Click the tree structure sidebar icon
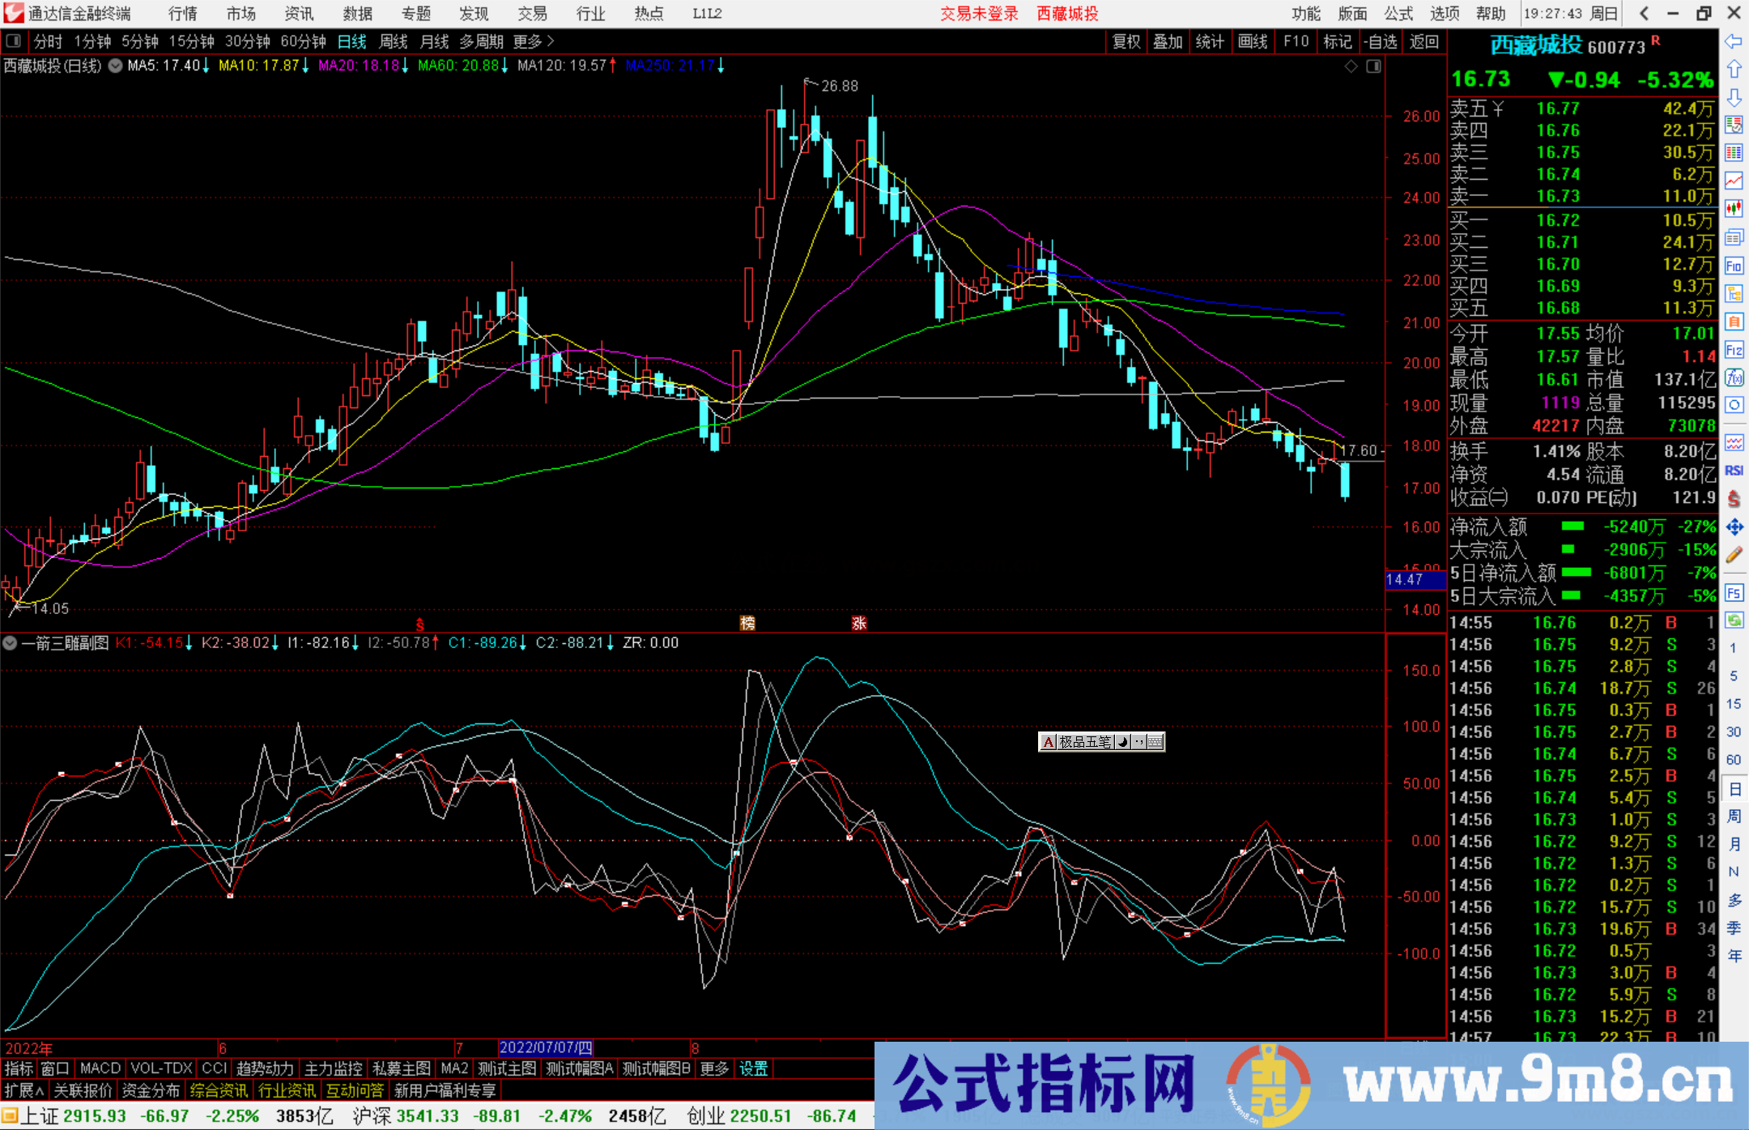 [1734, 293]
